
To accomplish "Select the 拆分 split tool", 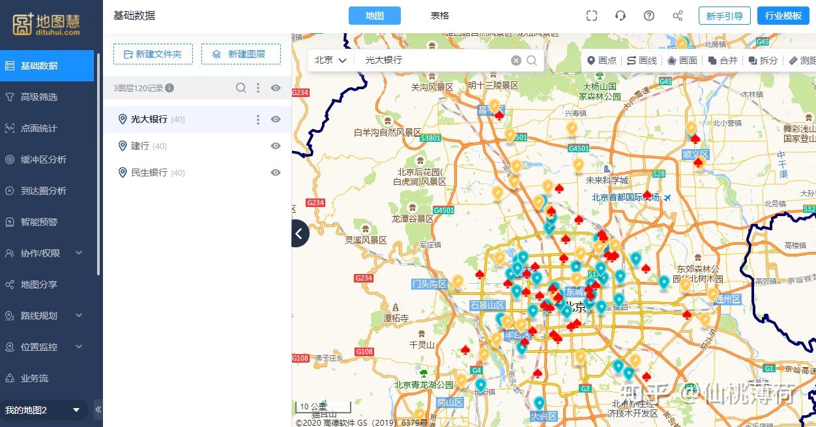I will point(763,60).
